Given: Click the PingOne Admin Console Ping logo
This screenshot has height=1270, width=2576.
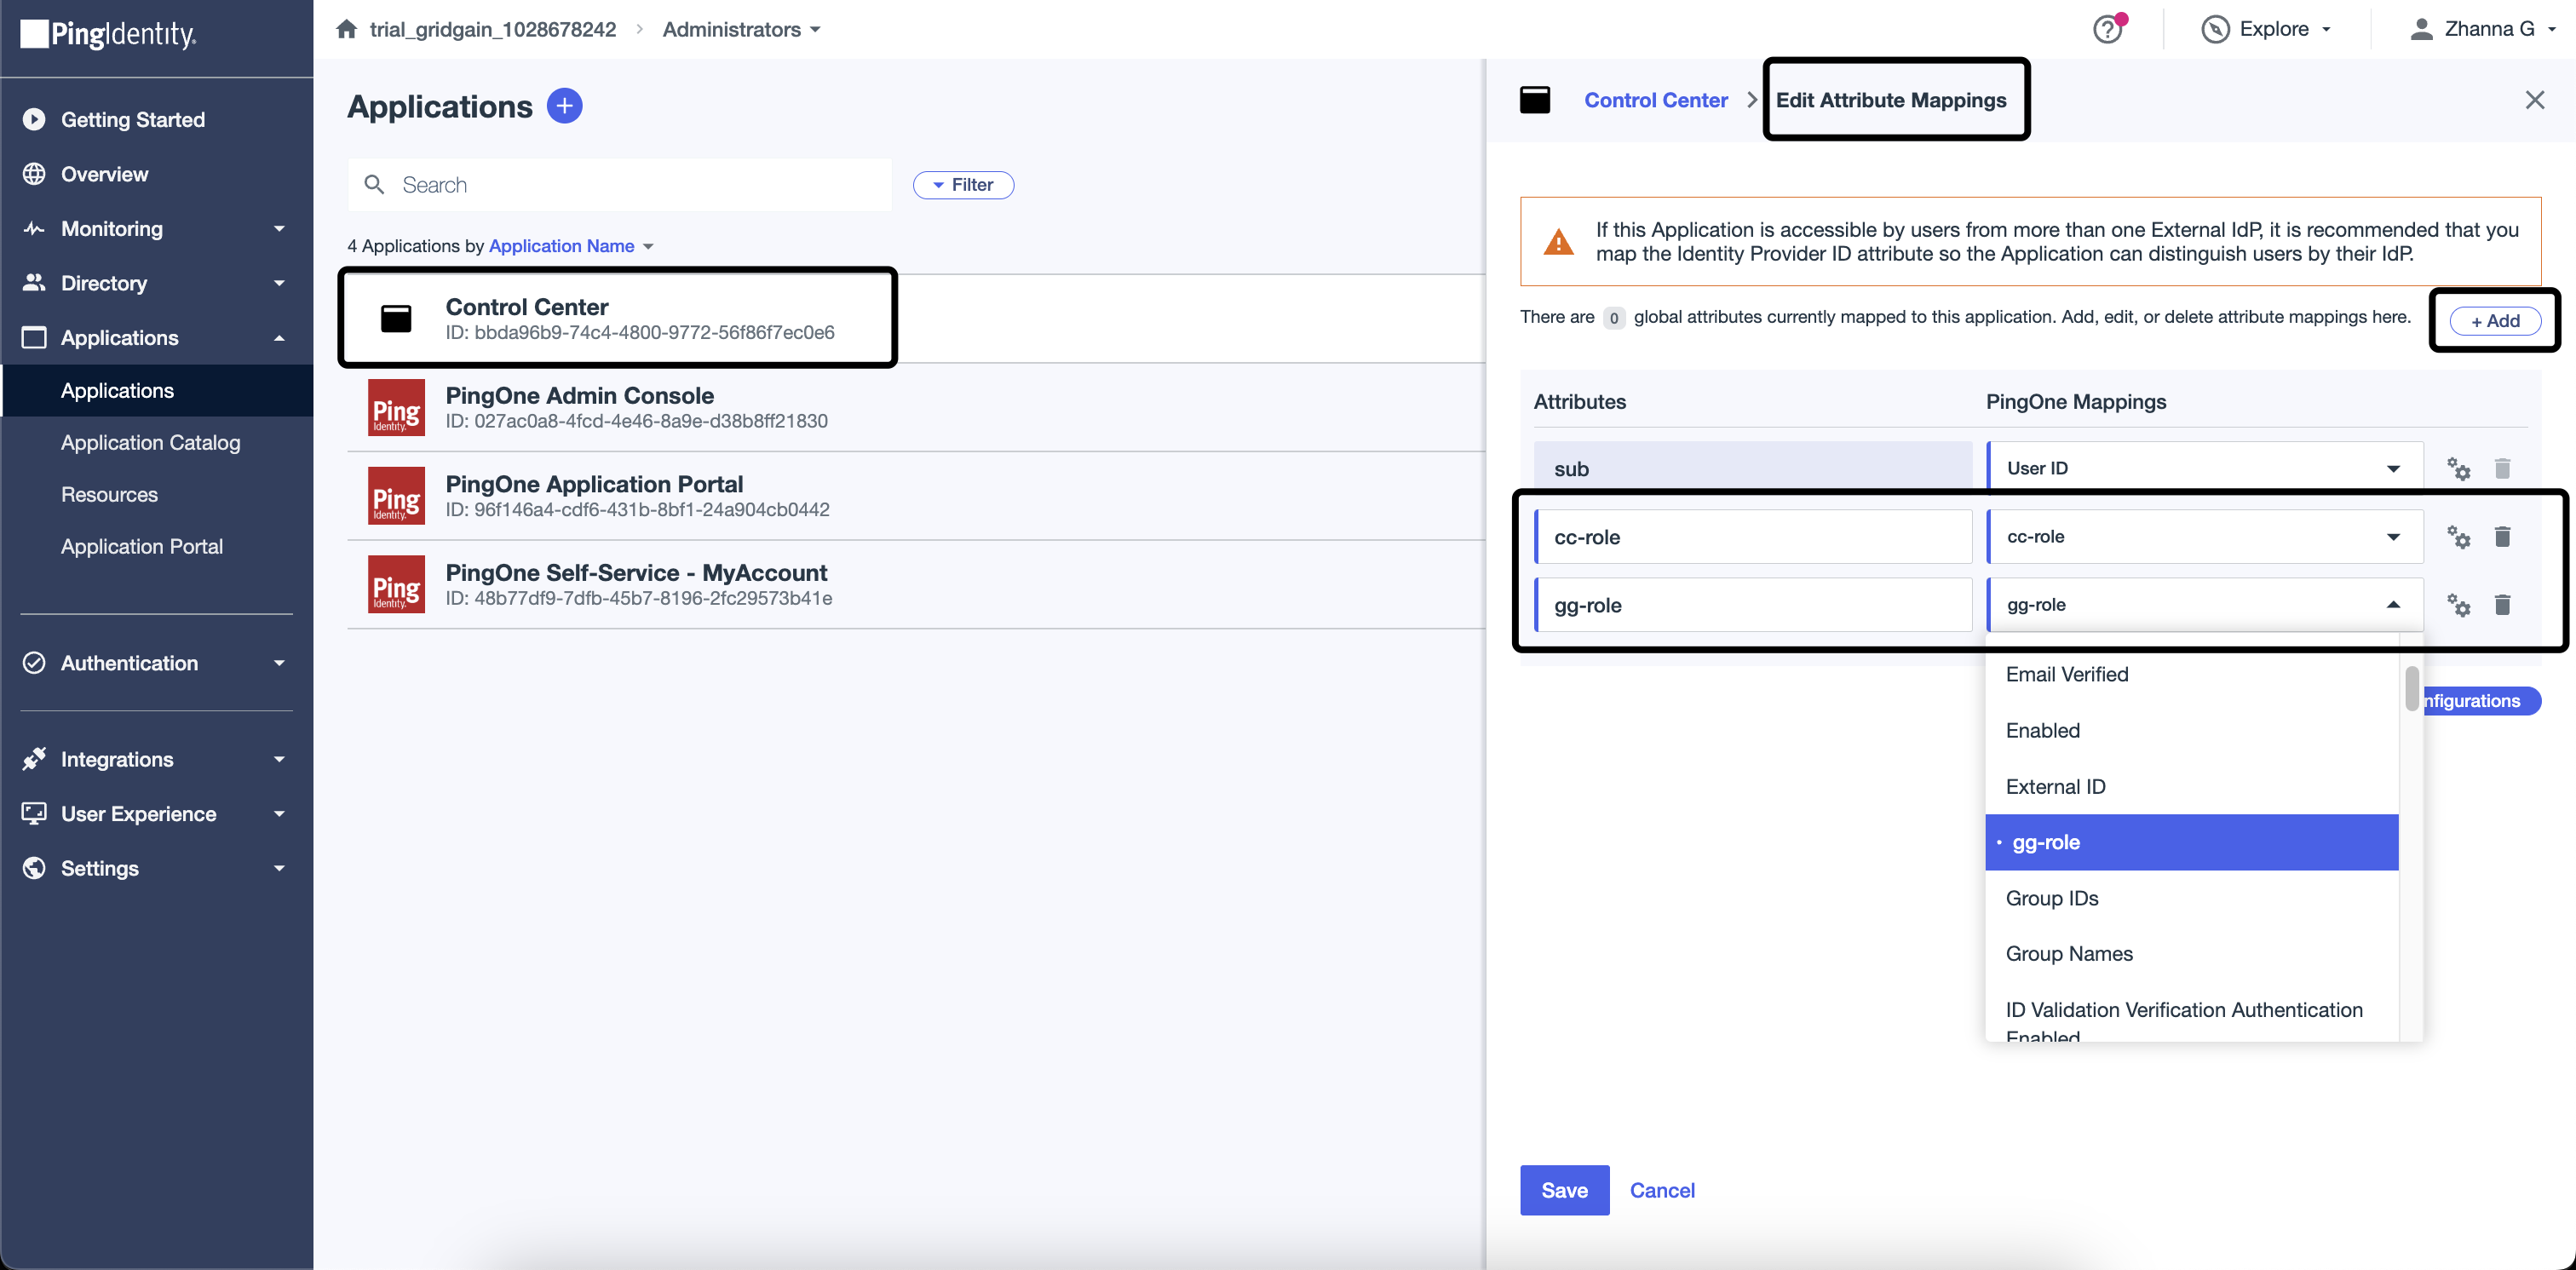Looking at the screenshot, I should click(396, 407).
